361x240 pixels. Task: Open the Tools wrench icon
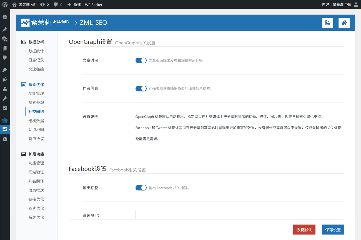click(5, 98)
